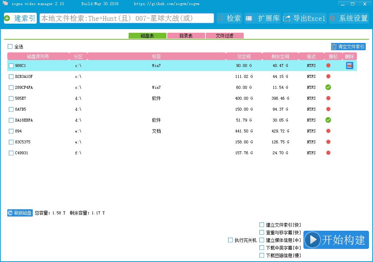
Task: Focus the local file search input field
Action: point(127,18)
